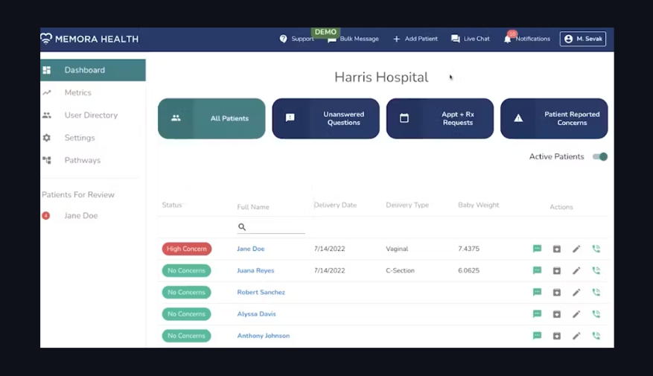Open chat message for Juana Reyes
The height and width of the screenshot is (376, 653).
pyautogui.click(x=538, y=270)
